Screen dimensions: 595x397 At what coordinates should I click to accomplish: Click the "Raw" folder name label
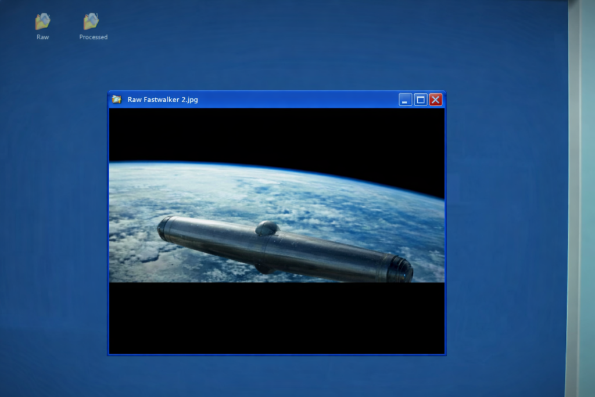click(42, 37)
